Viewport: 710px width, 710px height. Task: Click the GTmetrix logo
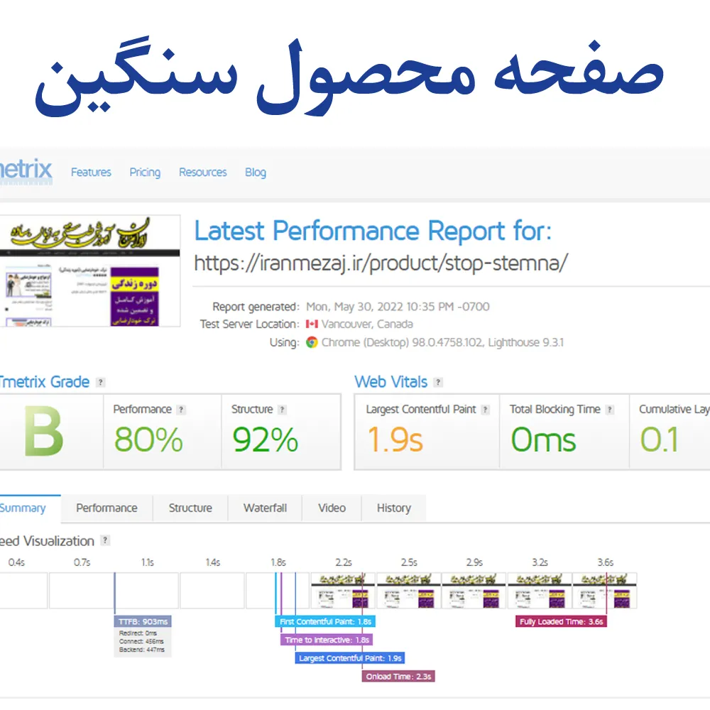click(x=26, y=171)
